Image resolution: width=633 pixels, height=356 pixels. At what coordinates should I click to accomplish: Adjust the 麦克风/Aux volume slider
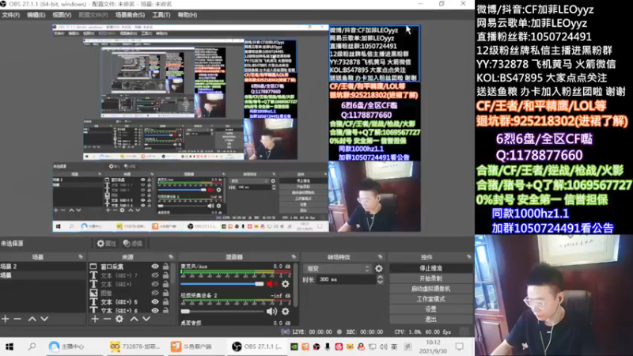222,284
